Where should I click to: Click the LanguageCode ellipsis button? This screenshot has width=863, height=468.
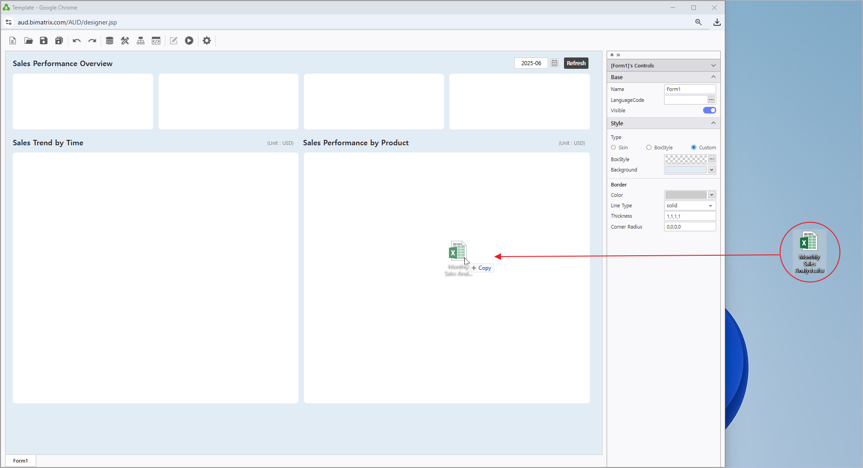tap(711, 100)
